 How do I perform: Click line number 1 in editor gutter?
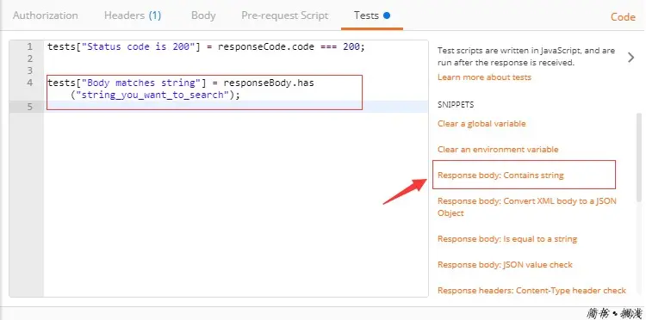coord(29,46)
